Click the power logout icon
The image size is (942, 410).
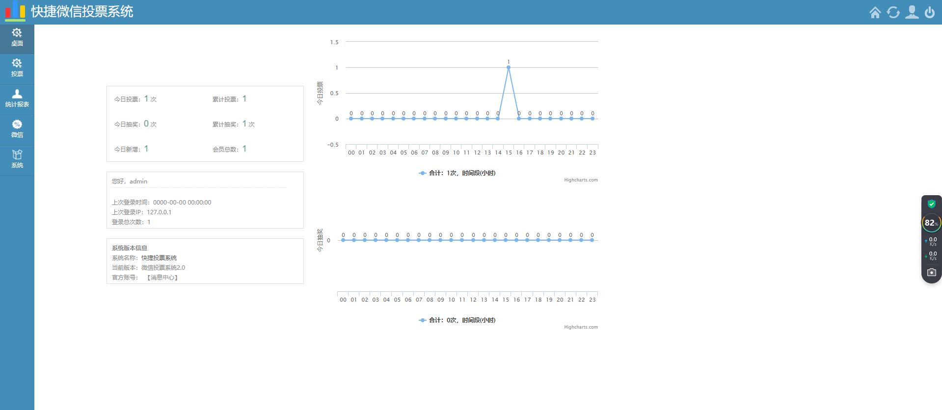pos(930,12)
